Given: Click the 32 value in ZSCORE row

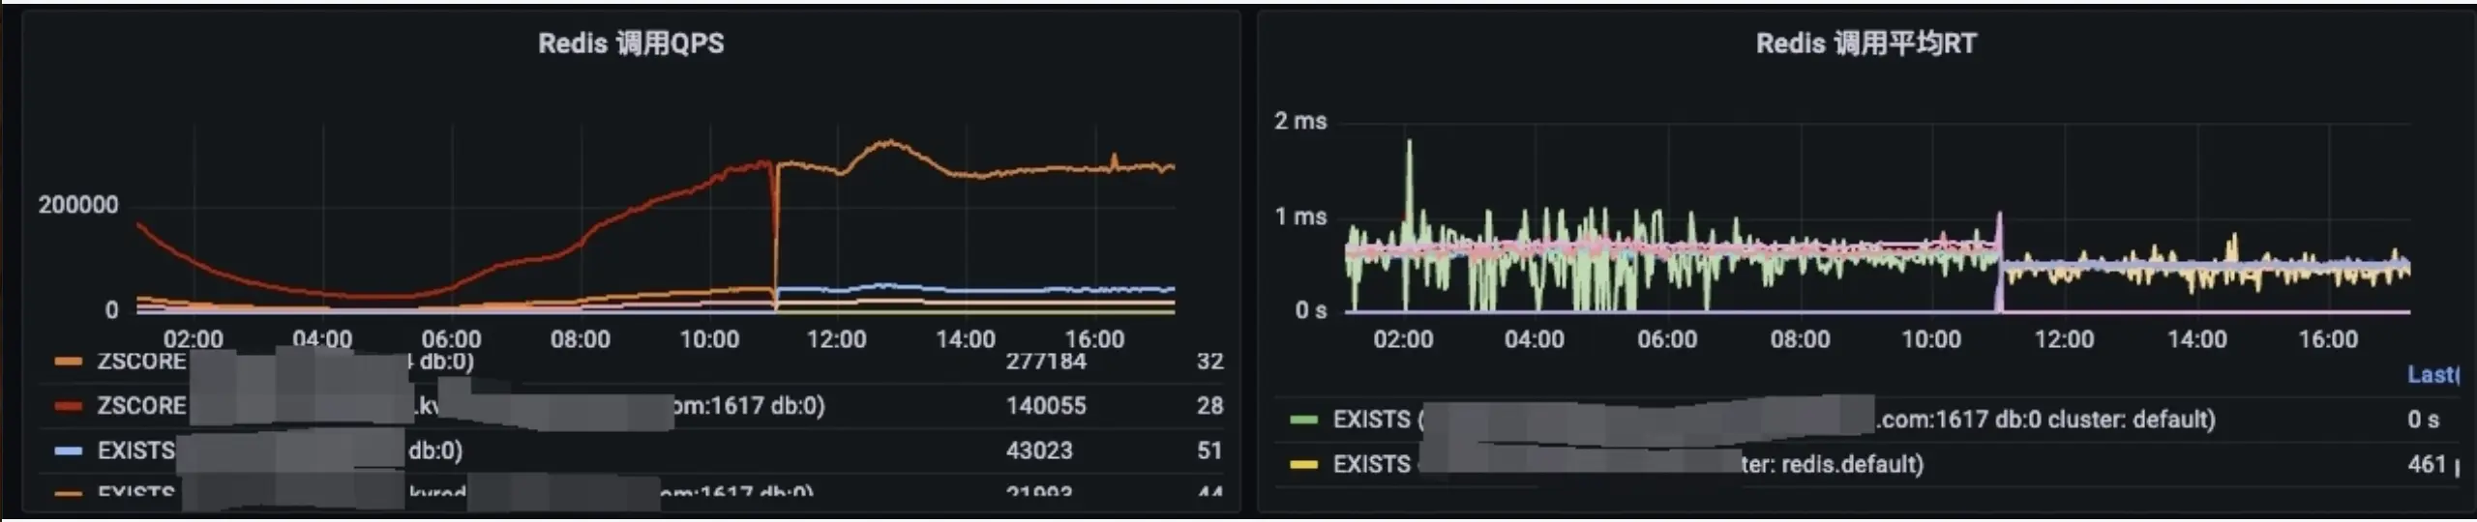Looking at the screenshot, I should [1210, 362].
